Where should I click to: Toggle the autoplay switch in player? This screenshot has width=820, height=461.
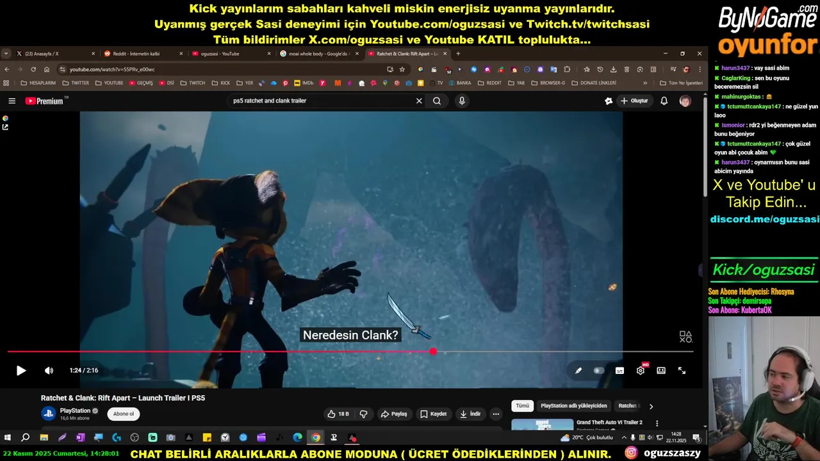click(598, 371)
